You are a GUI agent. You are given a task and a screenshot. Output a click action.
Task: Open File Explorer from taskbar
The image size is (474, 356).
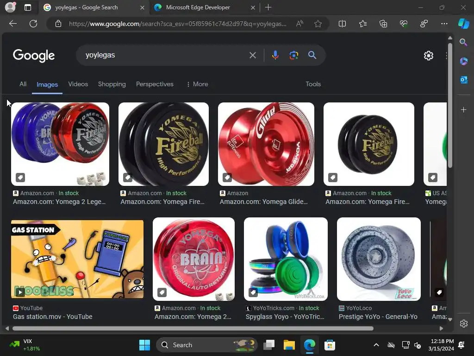[289, 345]
